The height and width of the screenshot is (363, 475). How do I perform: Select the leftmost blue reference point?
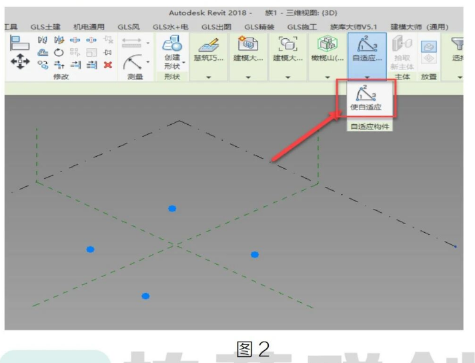90,250
